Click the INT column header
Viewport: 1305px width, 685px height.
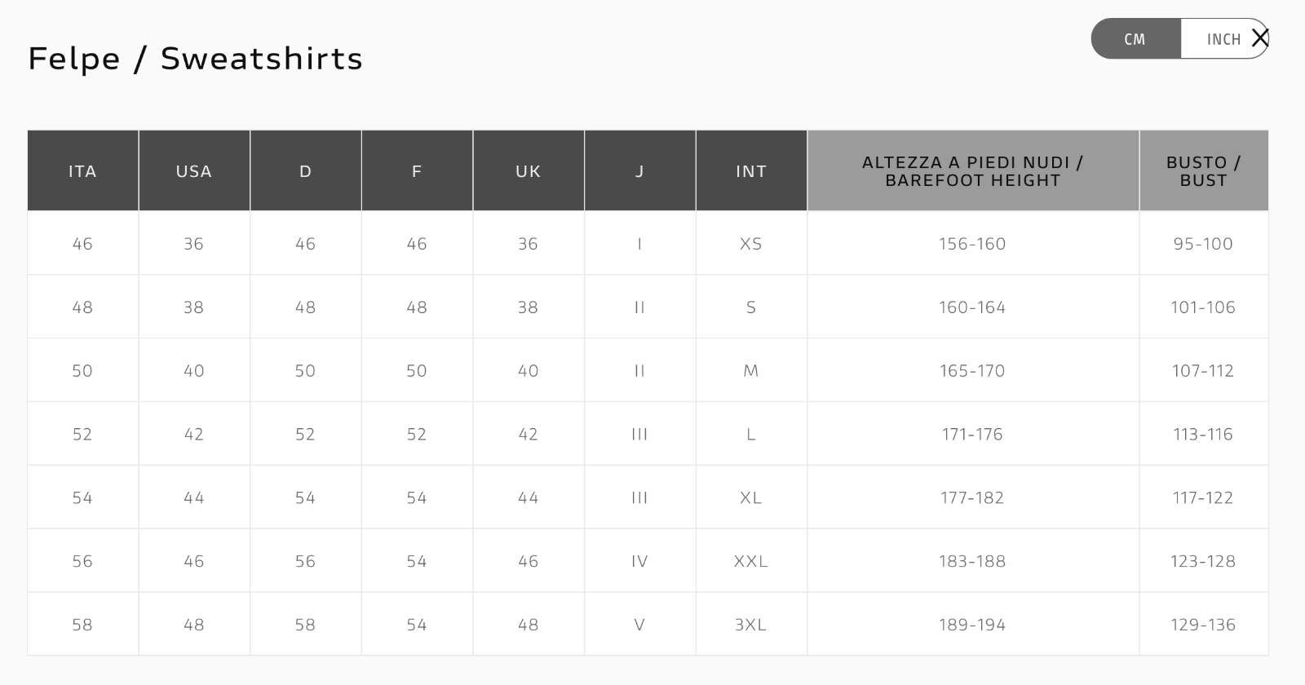pos(751,171)
